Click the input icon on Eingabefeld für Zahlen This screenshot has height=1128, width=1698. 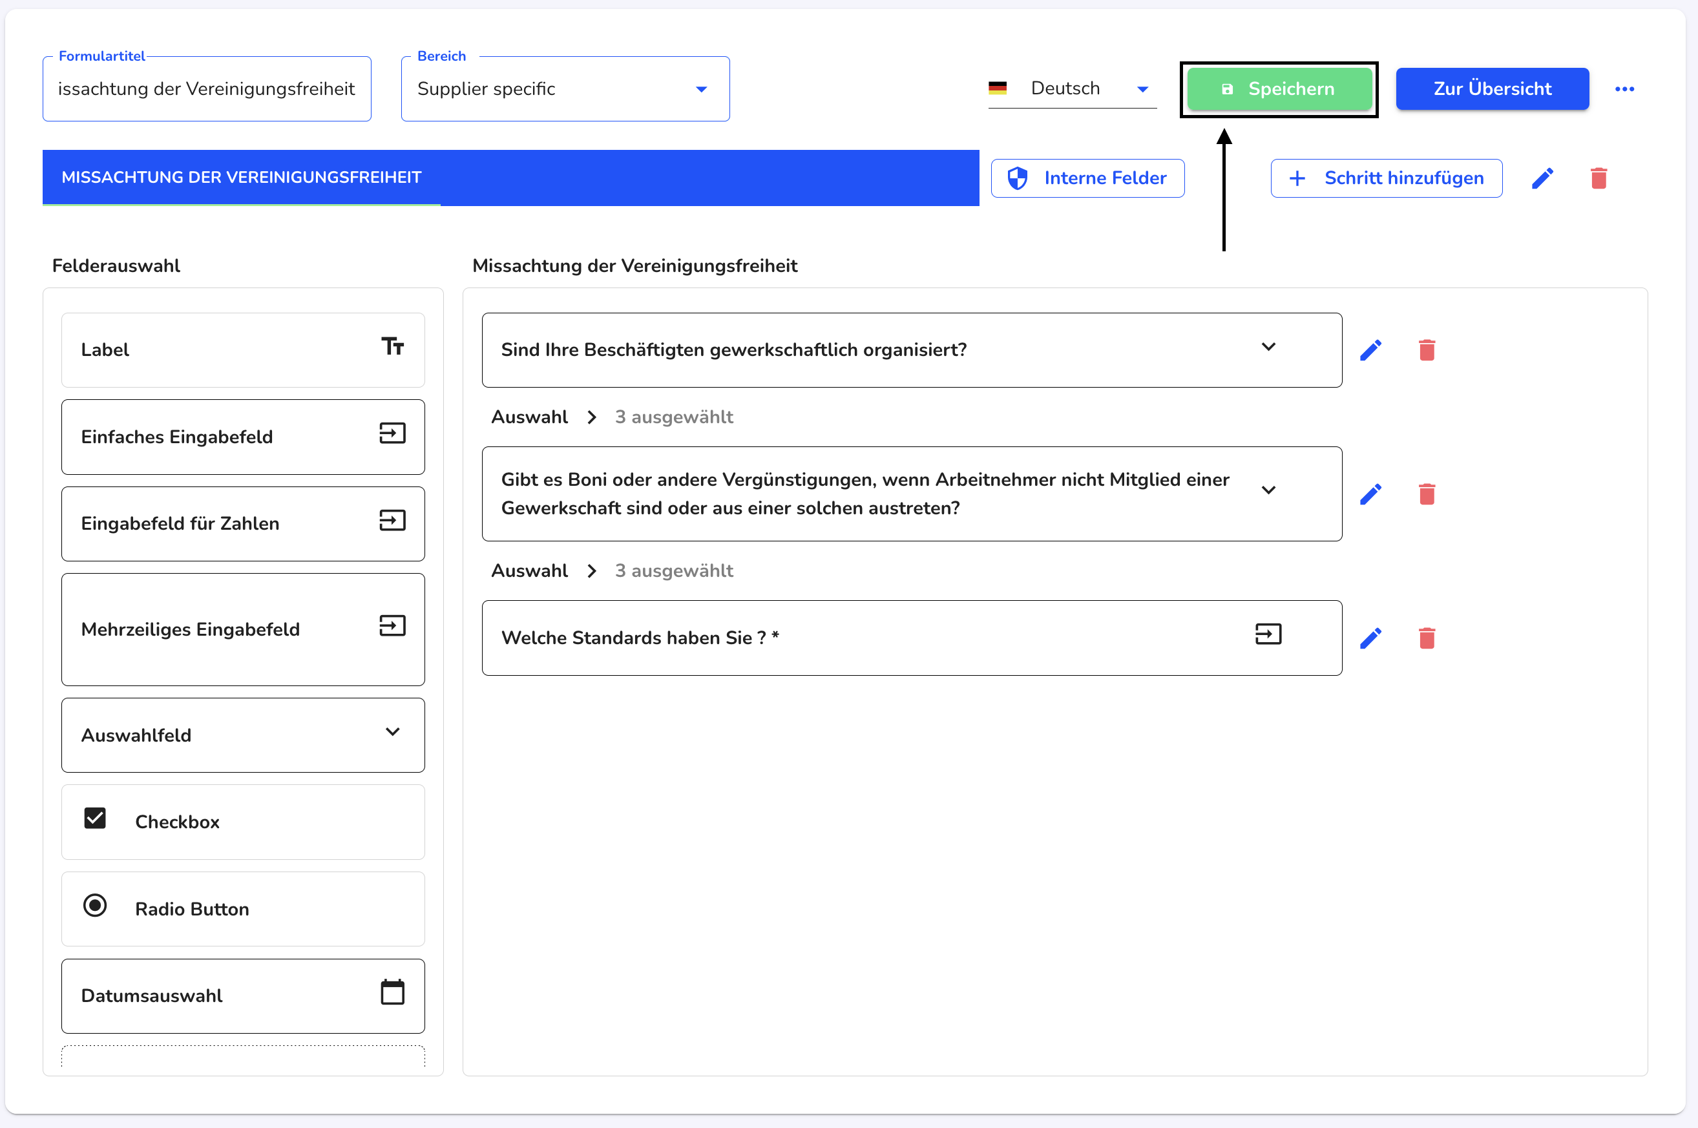coord(392,520)
